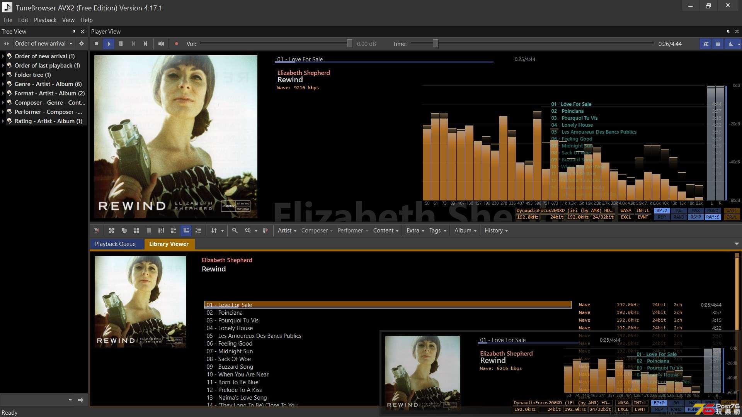Expand 'Order of last playback (1)' node

pos(3,66)
